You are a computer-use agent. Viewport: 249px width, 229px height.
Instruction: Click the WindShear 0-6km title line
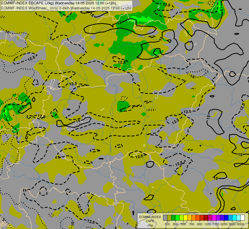pos(66,8)
